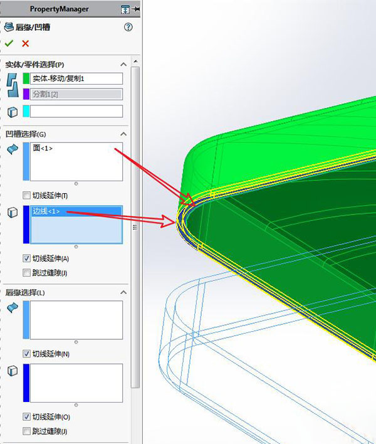The image size is (376, 444).
Task: Enable 跳过缝隙(J) under lip selection
Action: [26, 431]
